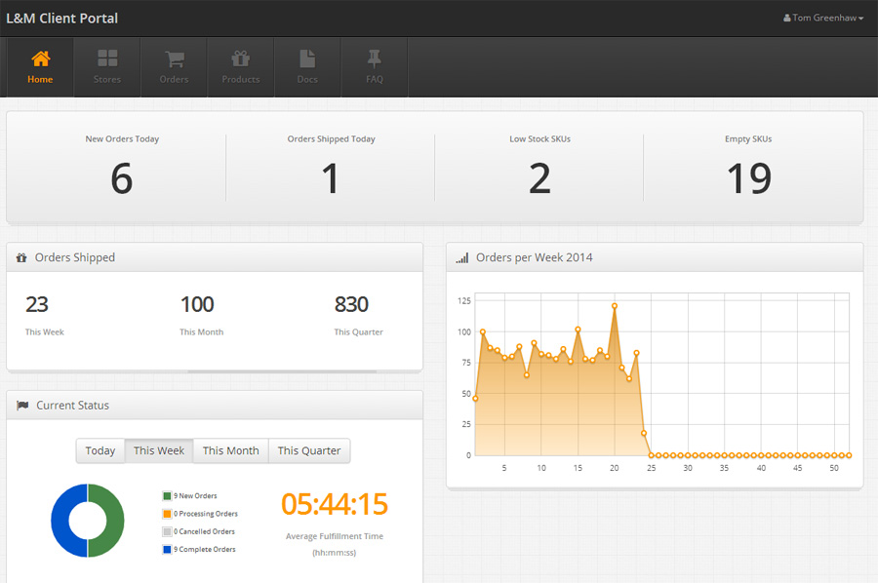Click the Orders Shipped panel gift icon
The width and height of the screenshot is (878, 583).
coord(21,258)
